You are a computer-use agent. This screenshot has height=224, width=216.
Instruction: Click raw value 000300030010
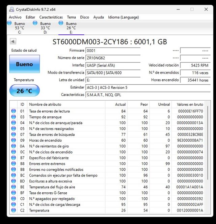click(190, 175)
